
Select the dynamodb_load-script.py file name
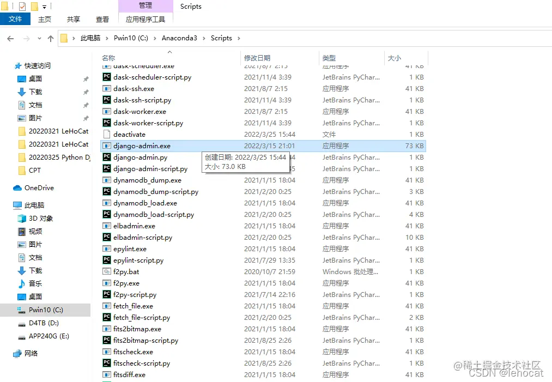[x=154, y=214]
